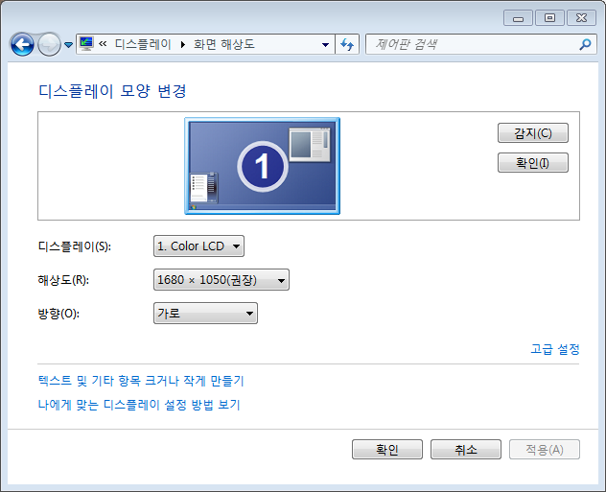Click the 해상도(R): label

tap(63, 280)
